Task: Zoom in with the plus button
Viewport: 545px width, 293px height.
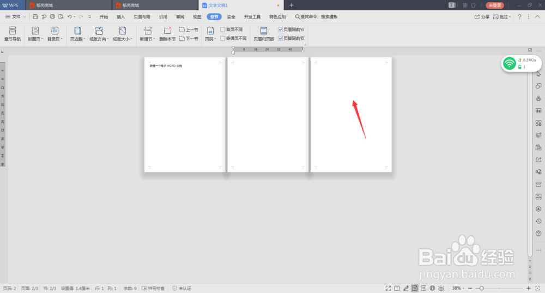Action: [528, 288]
